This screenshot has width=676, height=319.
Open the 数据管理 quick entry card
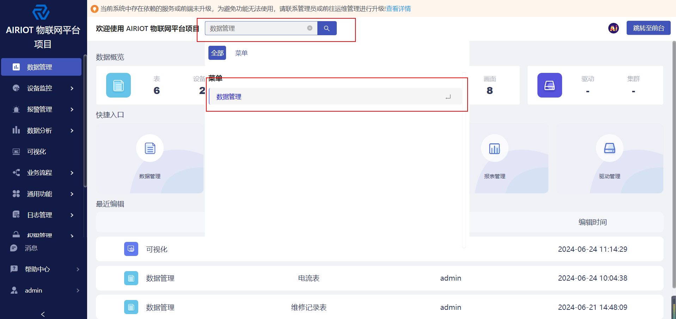pyautogui.click(x=150, y=158)
